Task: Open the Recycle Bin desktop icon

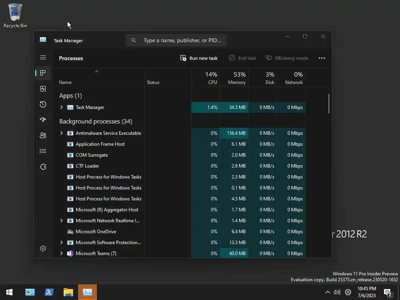Action: point(15,15)
